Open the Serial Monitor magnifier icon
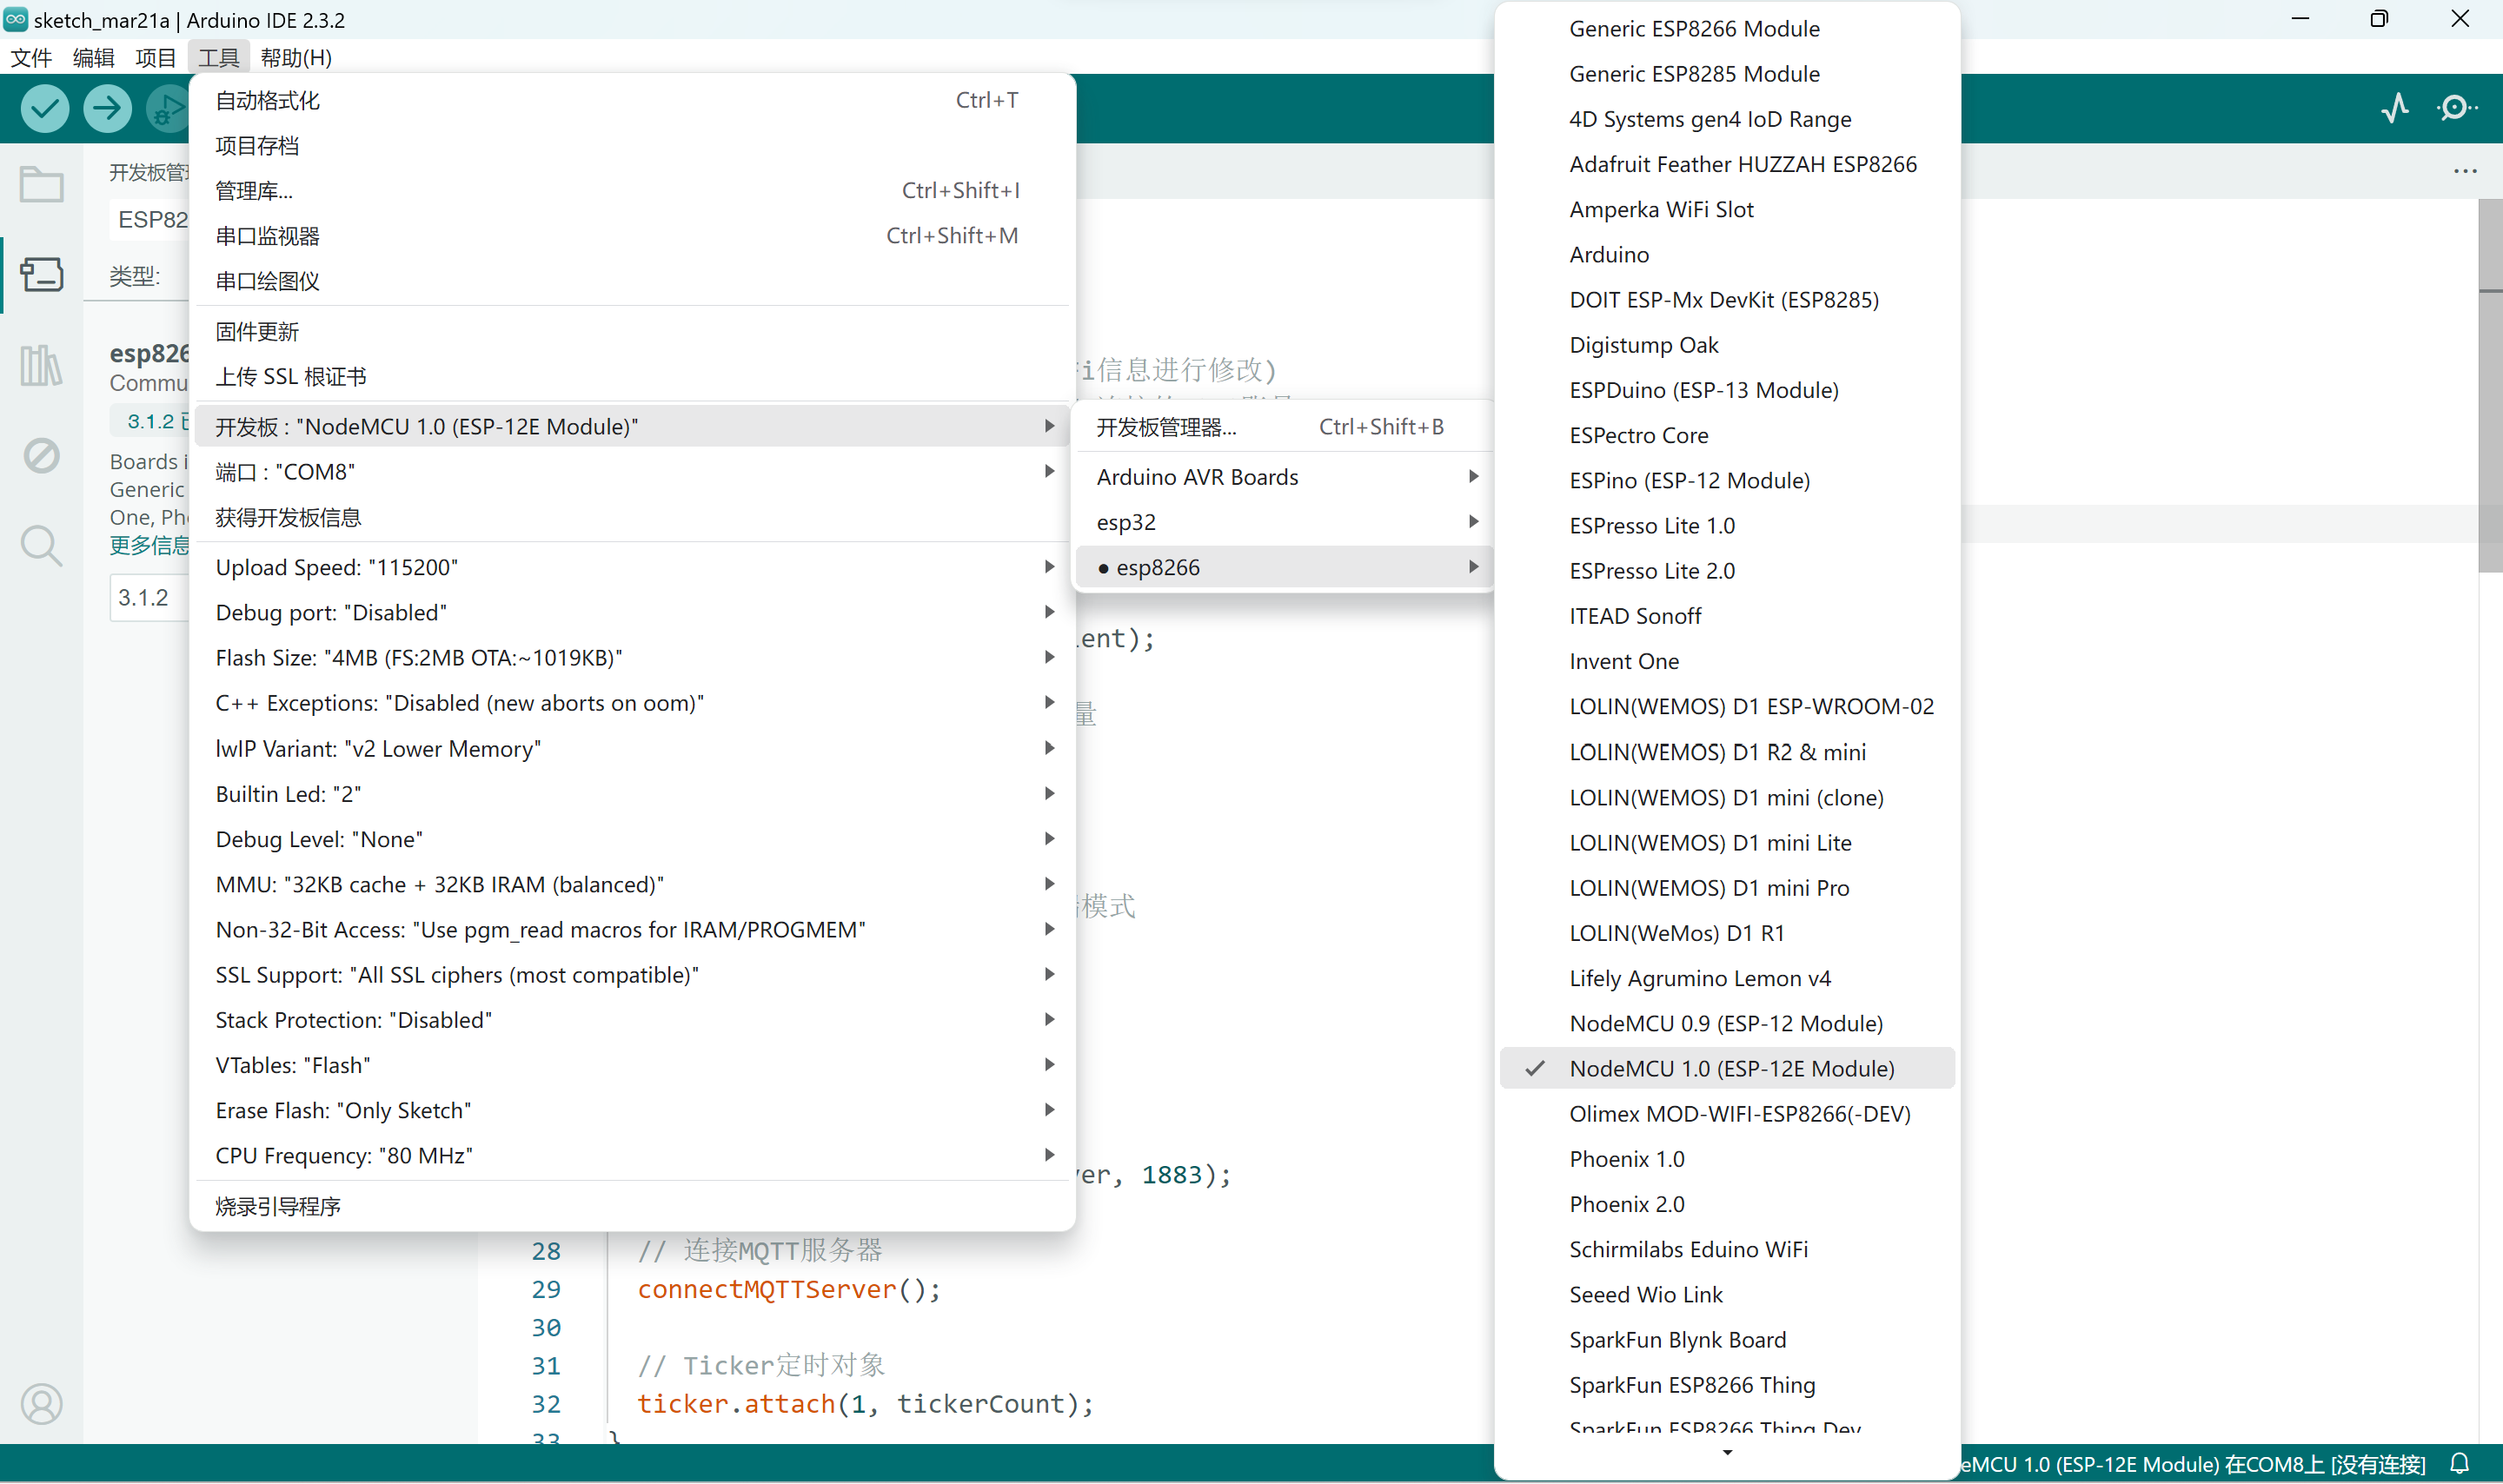 point(2456,107)
